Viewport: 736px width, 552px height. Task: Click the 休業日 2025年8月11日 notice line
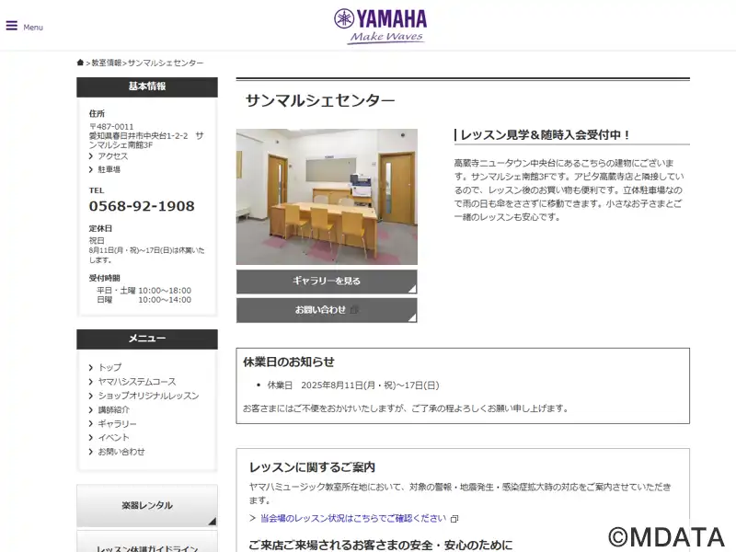click(353, 385)
